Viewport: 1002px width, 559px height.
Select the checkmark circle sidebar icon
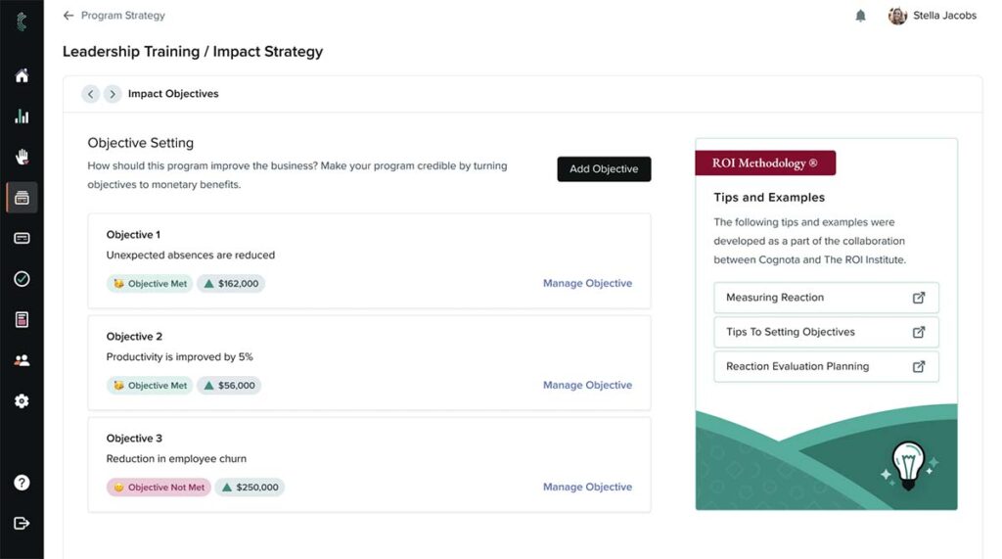[x=22, y=279]
